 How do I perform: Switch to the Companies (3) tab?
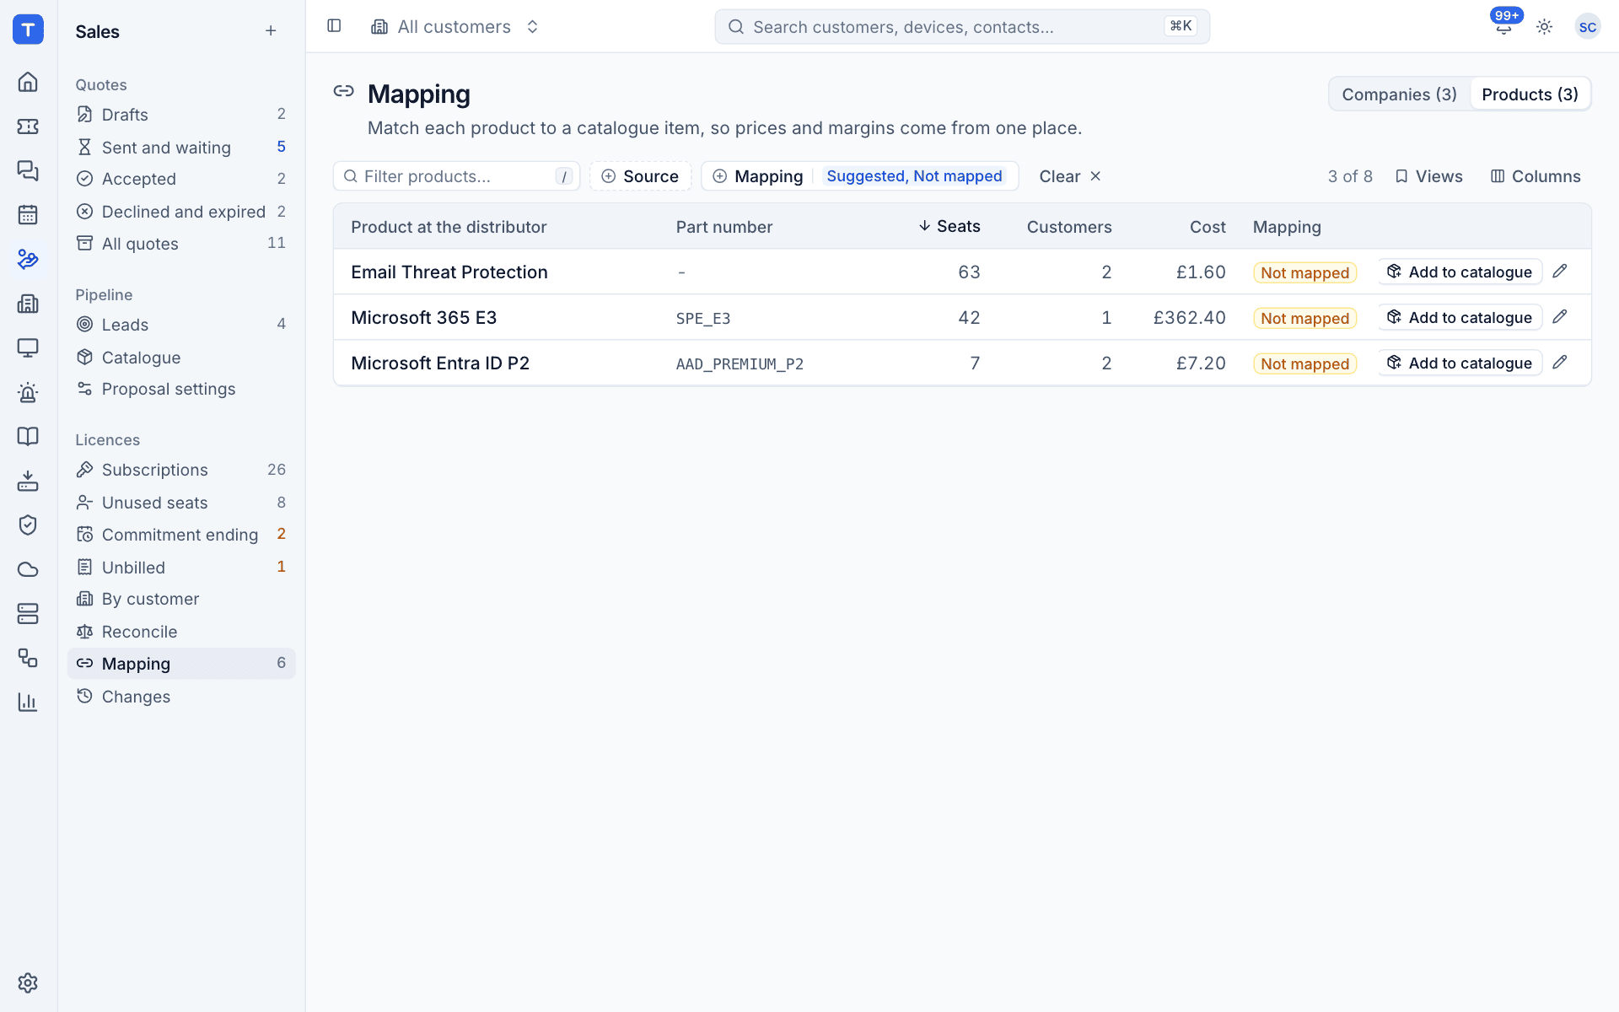[1400, 94]
